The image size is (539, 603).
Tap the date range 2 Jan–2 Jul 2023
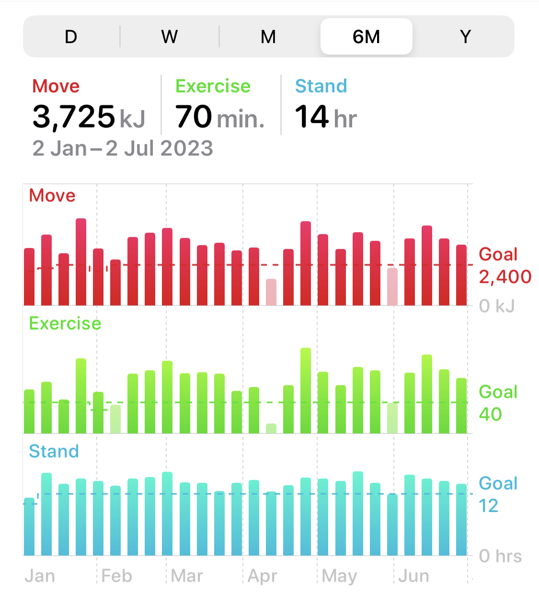[x=123, y=148]
